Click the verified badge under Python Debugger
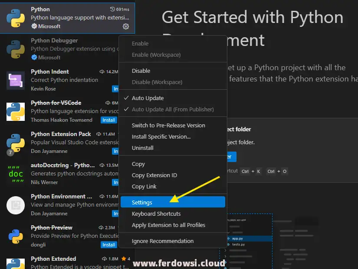 pyautogui.click(x=34, y=58)
